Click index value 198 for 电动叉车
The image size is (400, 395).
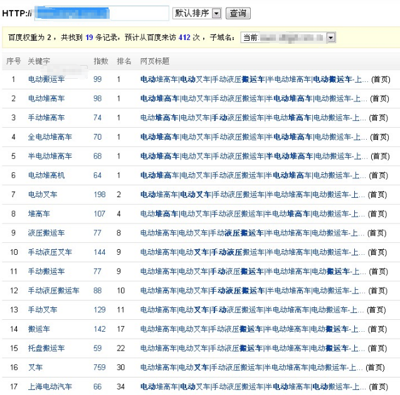pos(100,194)
